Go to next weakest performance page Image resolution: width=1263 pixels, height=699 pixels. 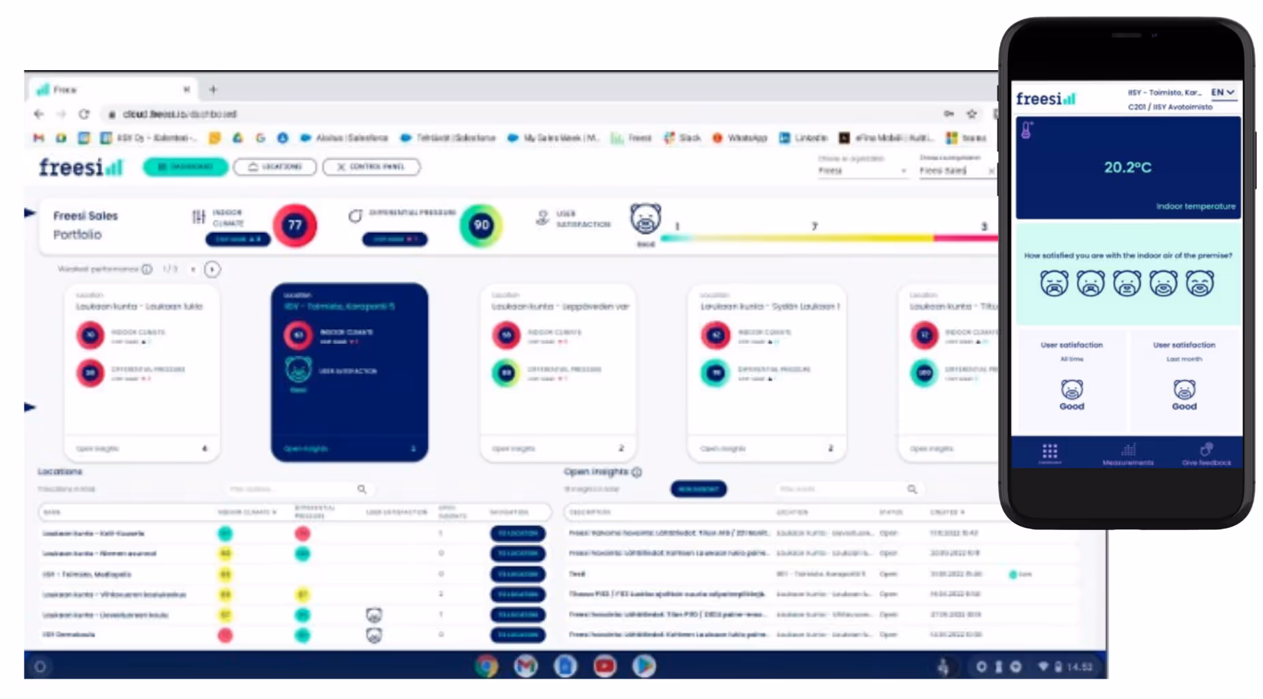tap(212, 269)
